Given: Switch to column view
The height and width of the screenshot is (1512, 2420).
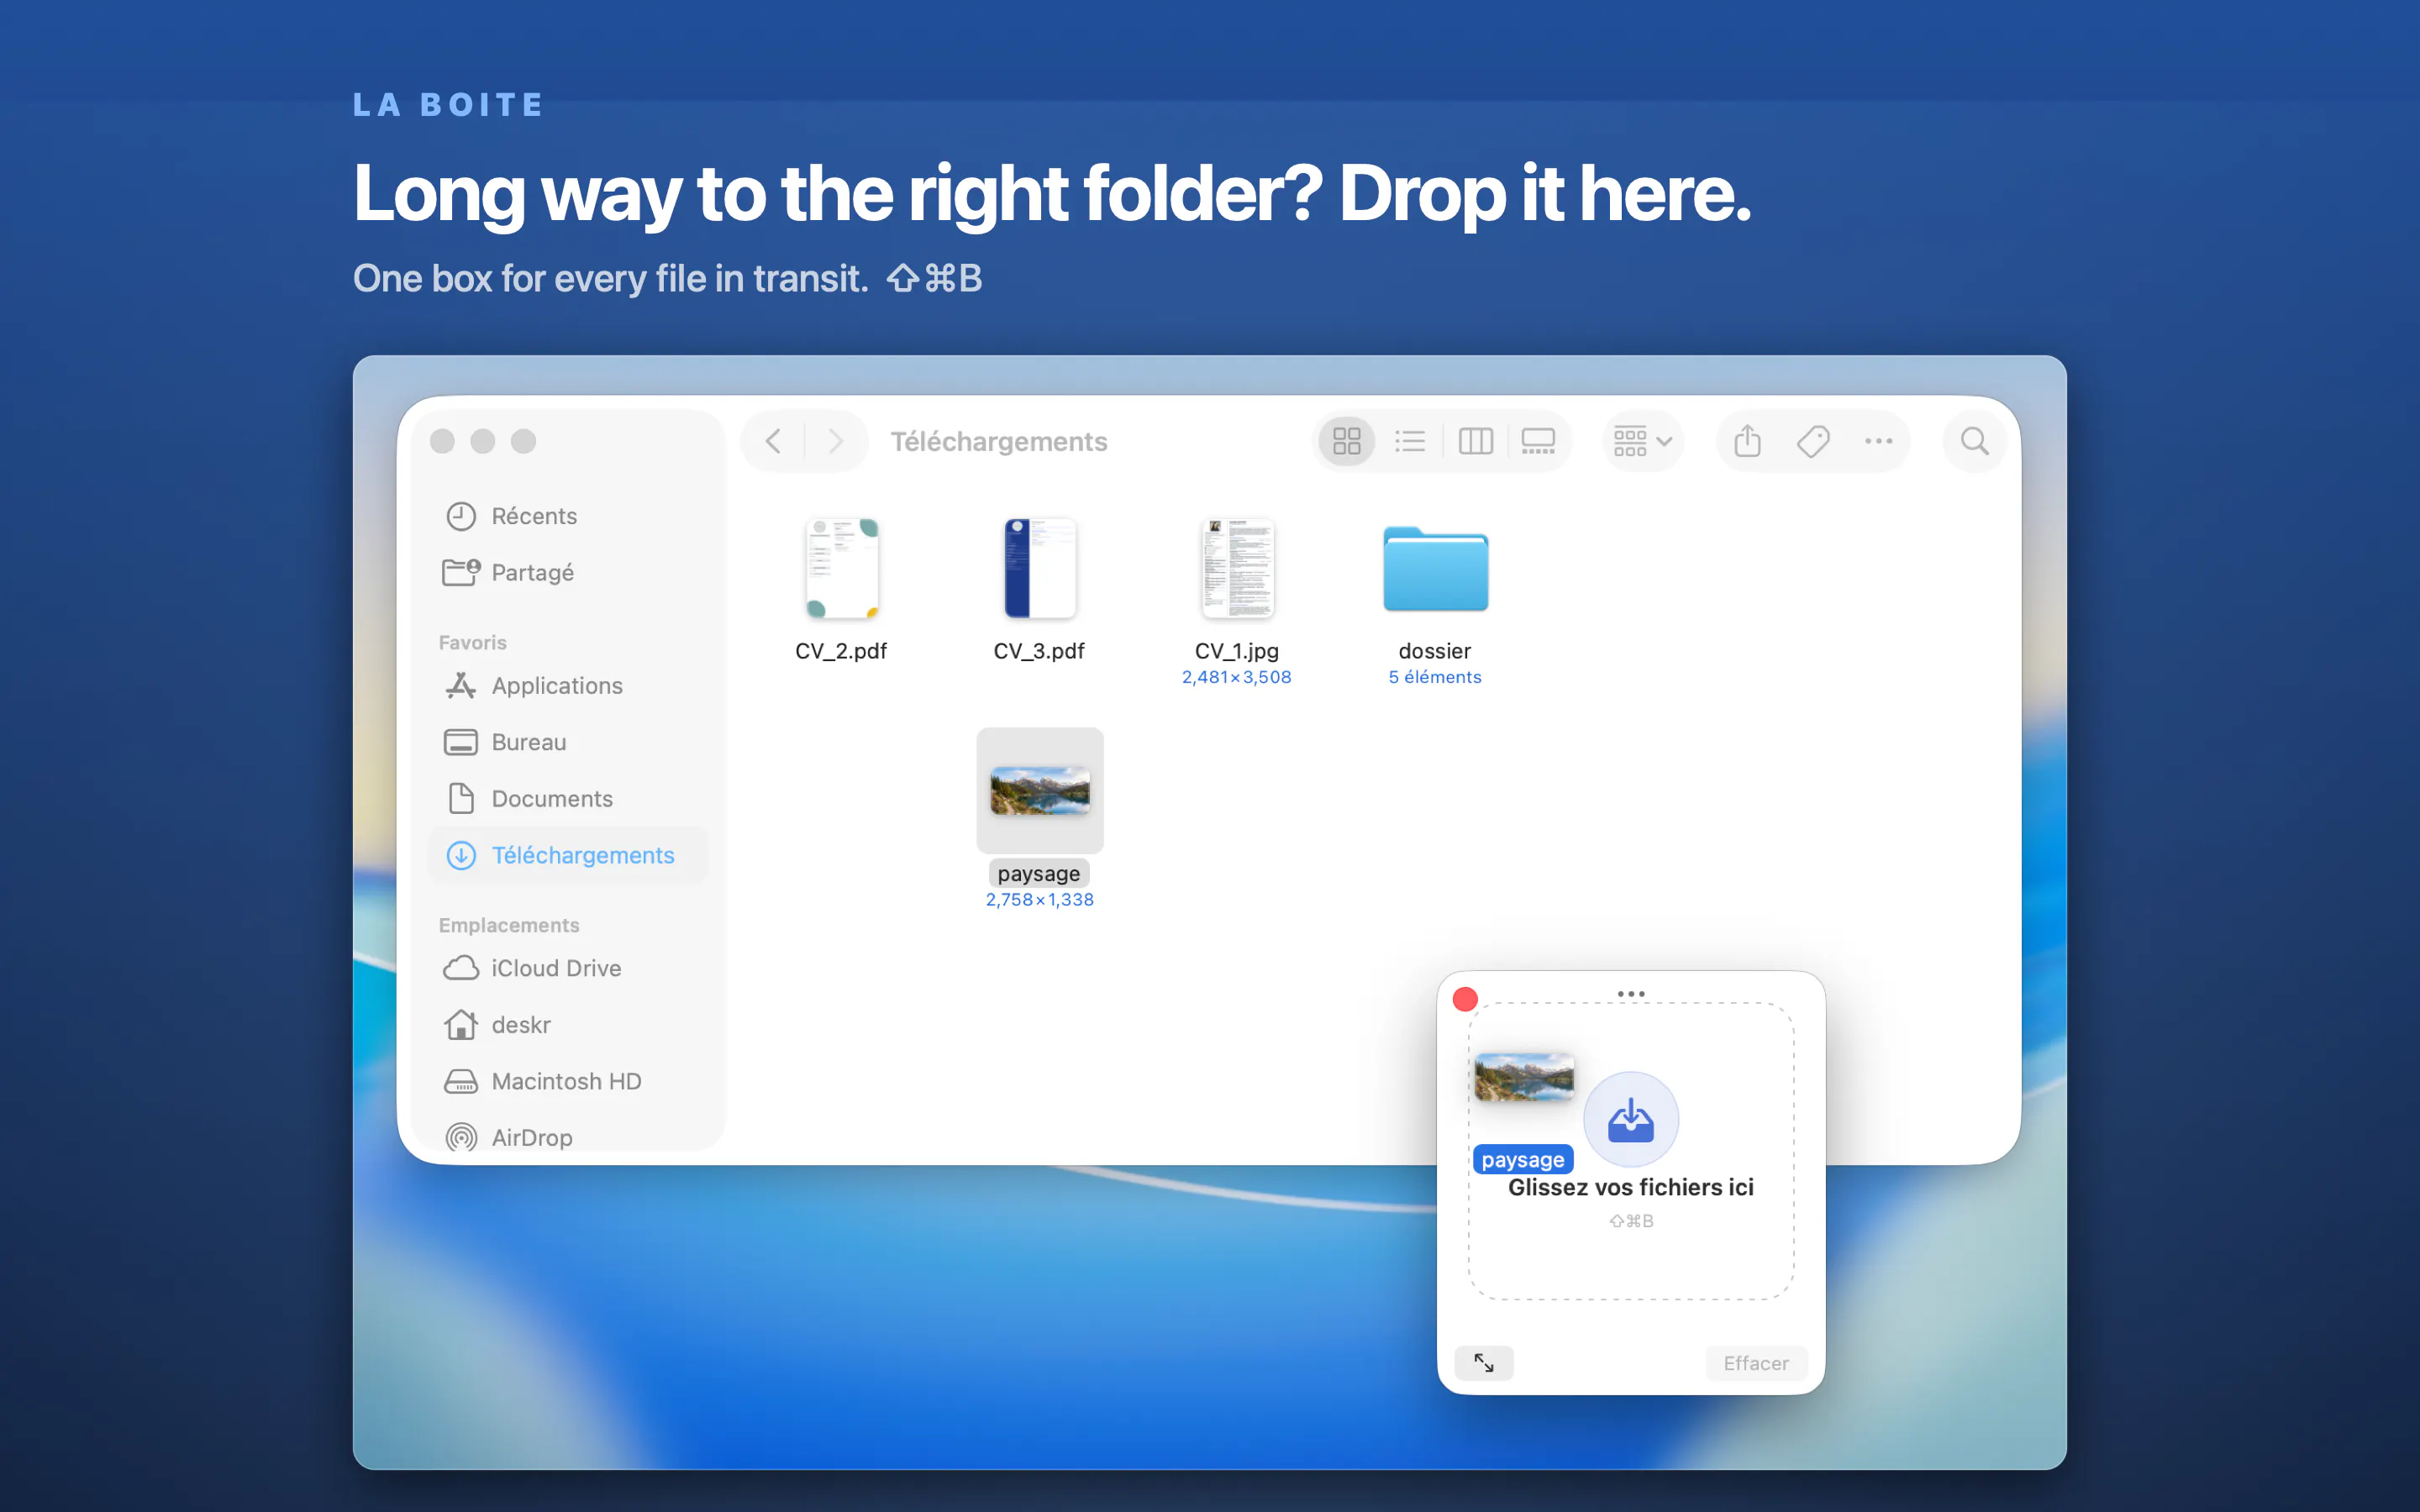Looking at the screenshot, I should (1475, 441).
